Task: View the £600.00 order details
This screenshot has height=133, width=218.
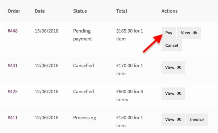Action: [x=173, y=94]
